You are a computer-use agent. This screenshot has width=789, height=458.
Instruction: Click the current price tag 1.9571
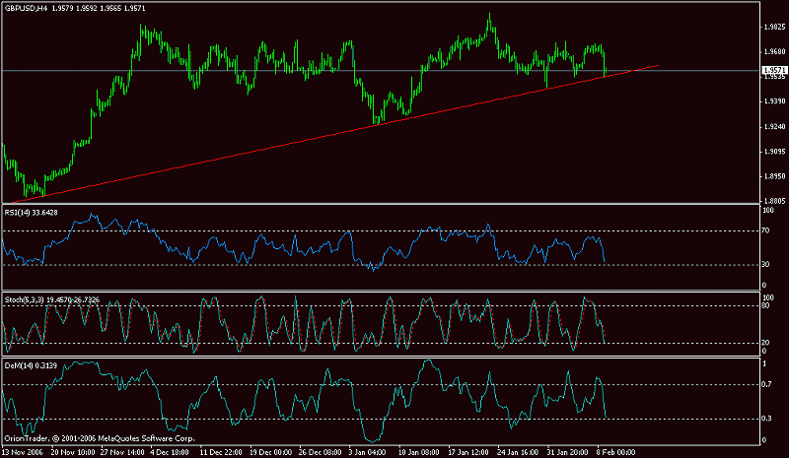point(774,70)
